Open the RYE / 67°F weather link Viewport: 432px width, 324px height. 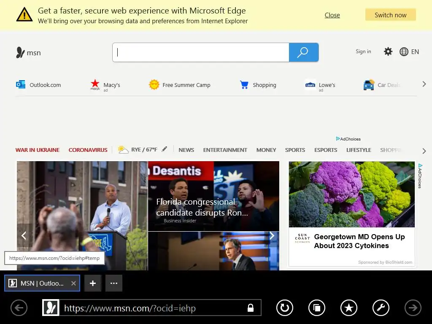point(144,150)
